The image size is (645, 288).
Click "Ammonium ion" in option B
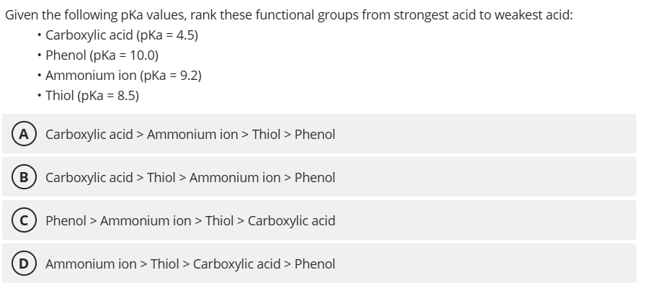[x=235, y=178]
